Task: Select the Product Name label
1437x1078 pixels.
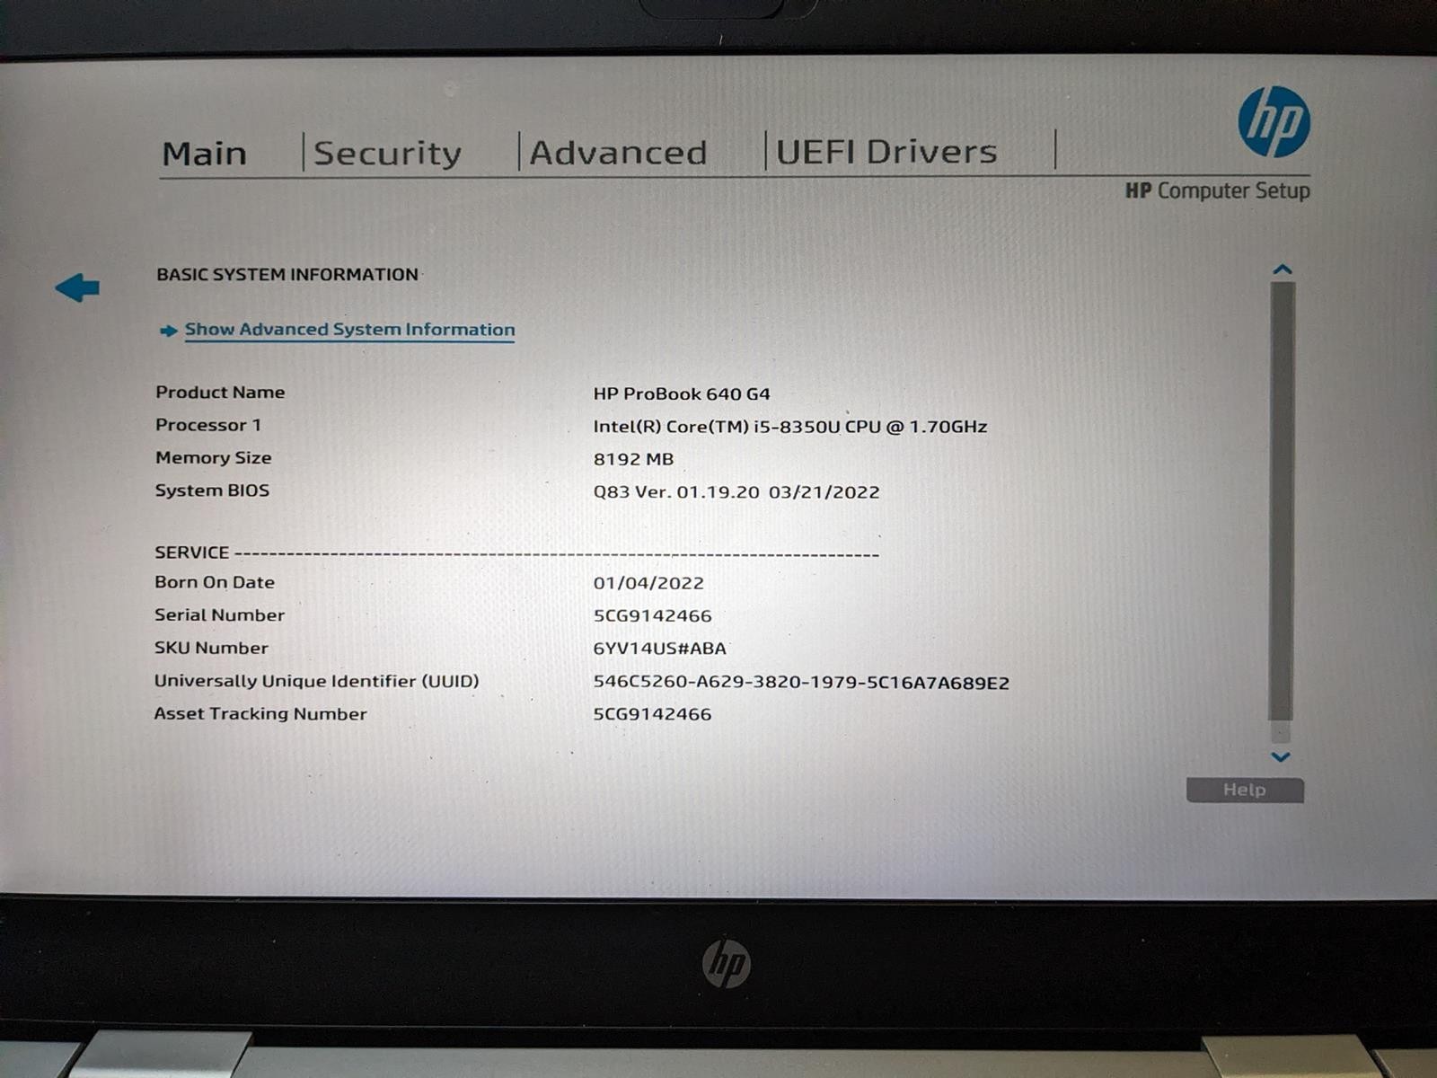Action: [220, 393]
